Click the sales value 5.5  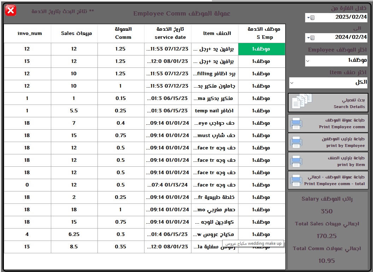[74, 111]
